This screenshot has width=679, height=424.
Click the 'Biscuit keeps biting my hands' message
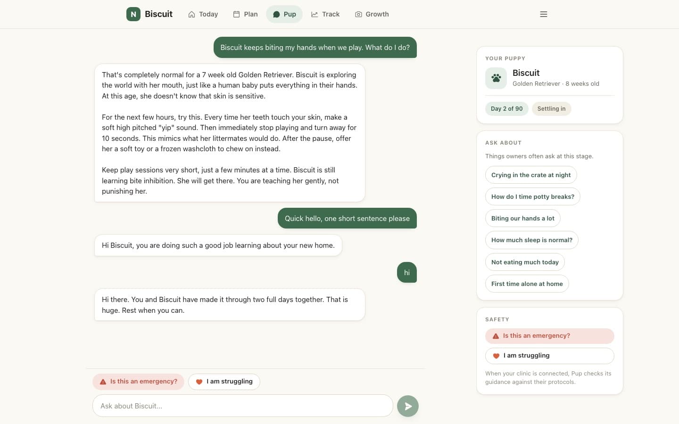coord(315,48)
